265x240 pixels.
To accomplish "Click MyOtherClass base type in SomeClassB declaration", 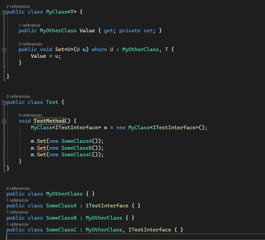I will click(104, 218).
